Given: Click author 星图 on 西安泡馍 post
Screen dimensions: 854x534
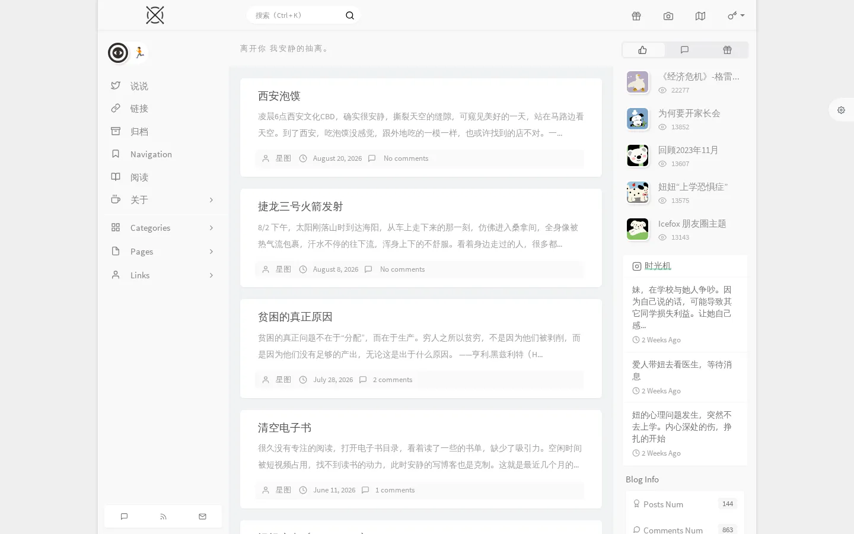Looking at the screenshot, I should click(283, 158).
